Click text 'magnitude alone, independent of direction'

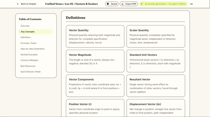click(152, 39)
